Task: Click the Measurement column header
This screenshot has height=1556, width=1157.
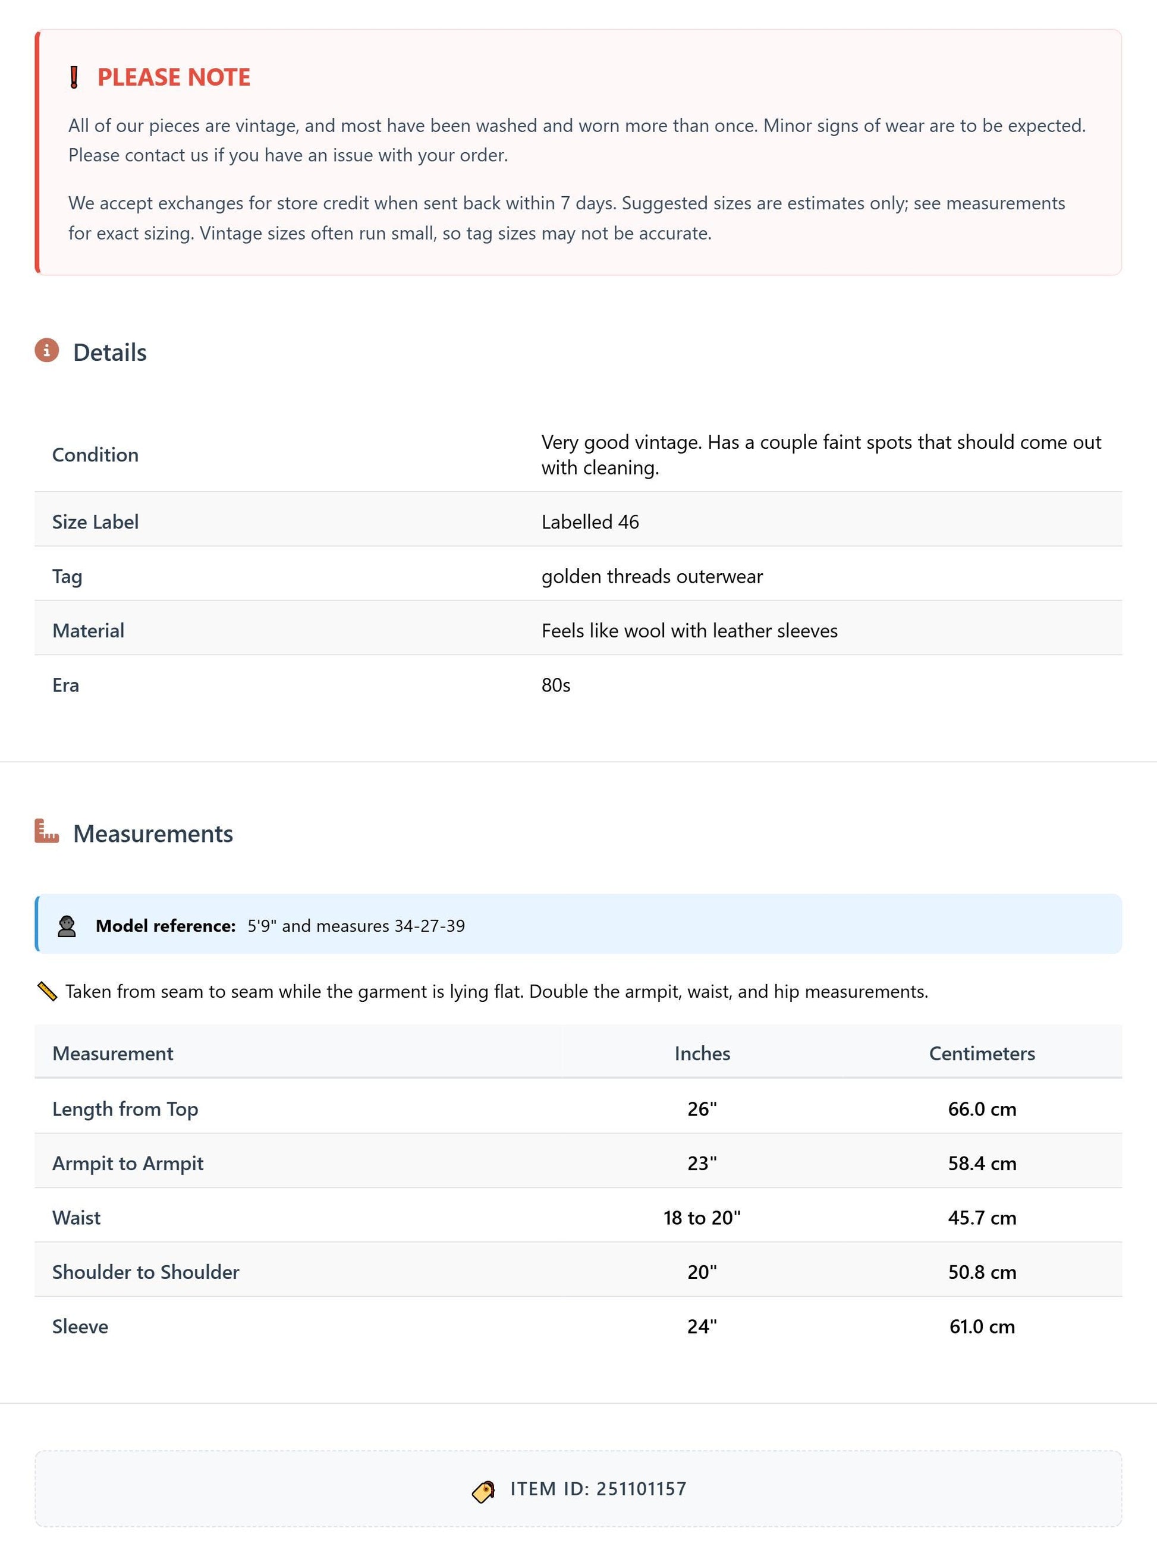Action: [113, 1053]
